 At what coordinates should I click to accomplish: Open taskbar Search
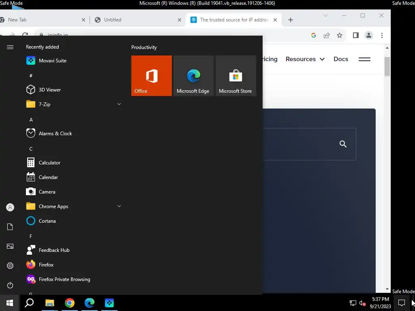pyautogui.click(x=29, y=303)
